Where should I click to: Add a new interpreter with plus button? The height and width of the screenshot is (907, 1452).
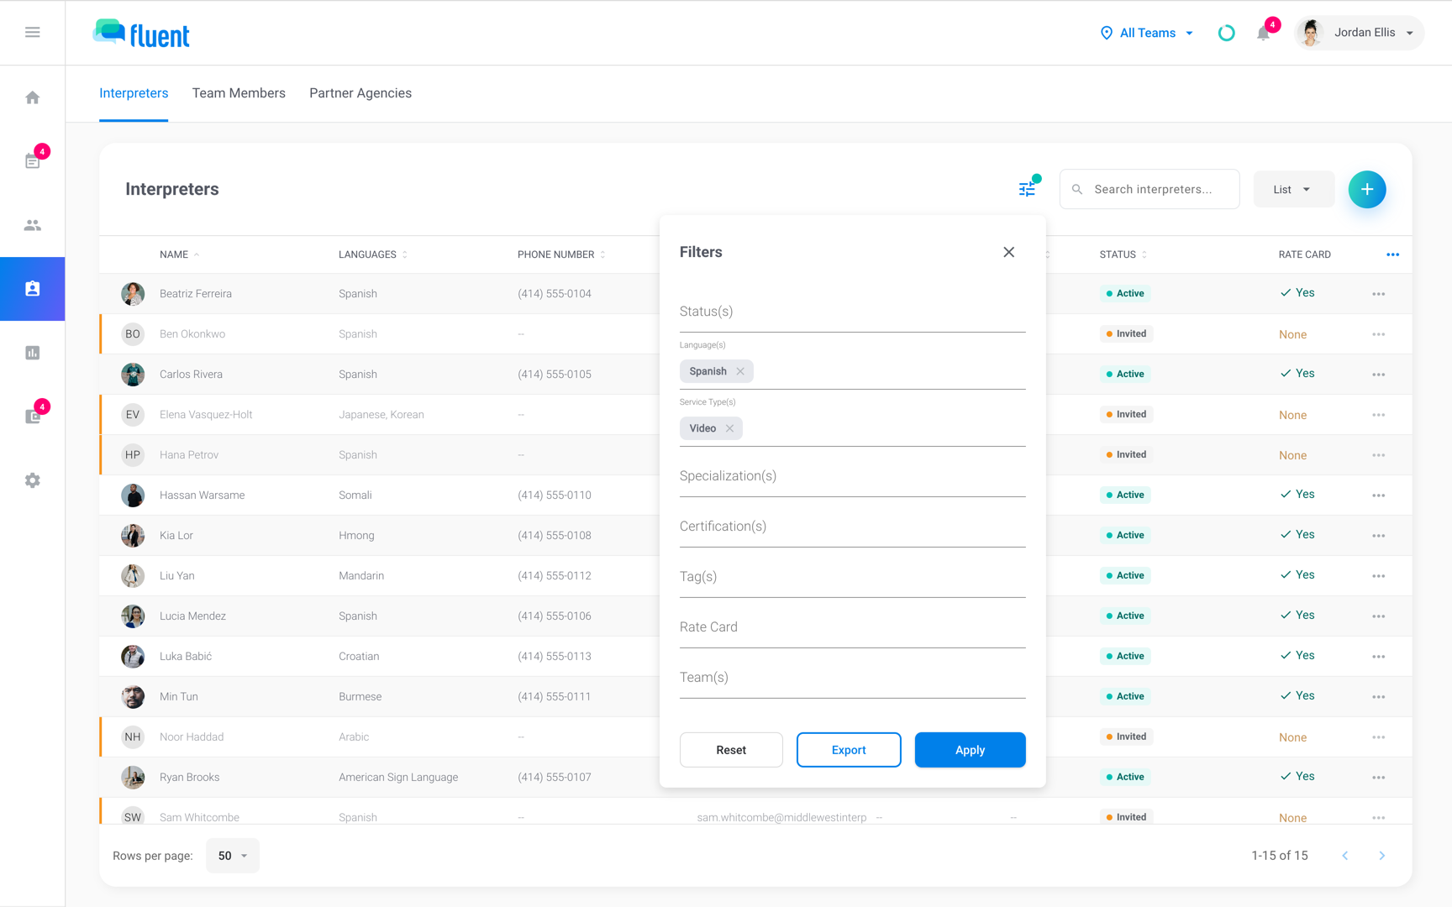[1366, 189]
